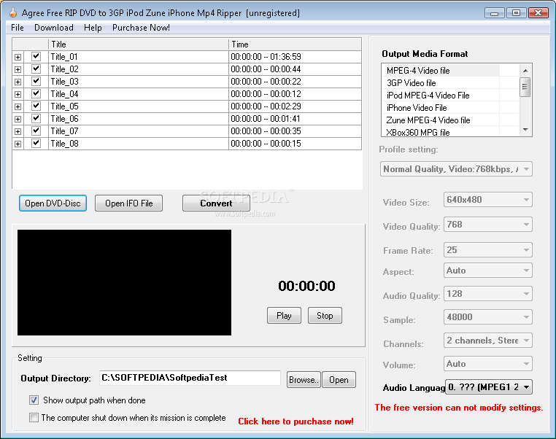This screenshot has width=556, height=439.
Task: Open the Download menu
Action: coord(54,28)
